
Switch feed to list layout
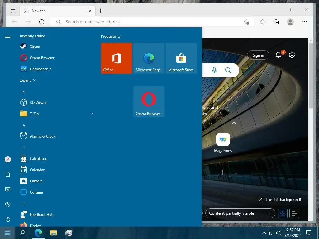(294, 213)
